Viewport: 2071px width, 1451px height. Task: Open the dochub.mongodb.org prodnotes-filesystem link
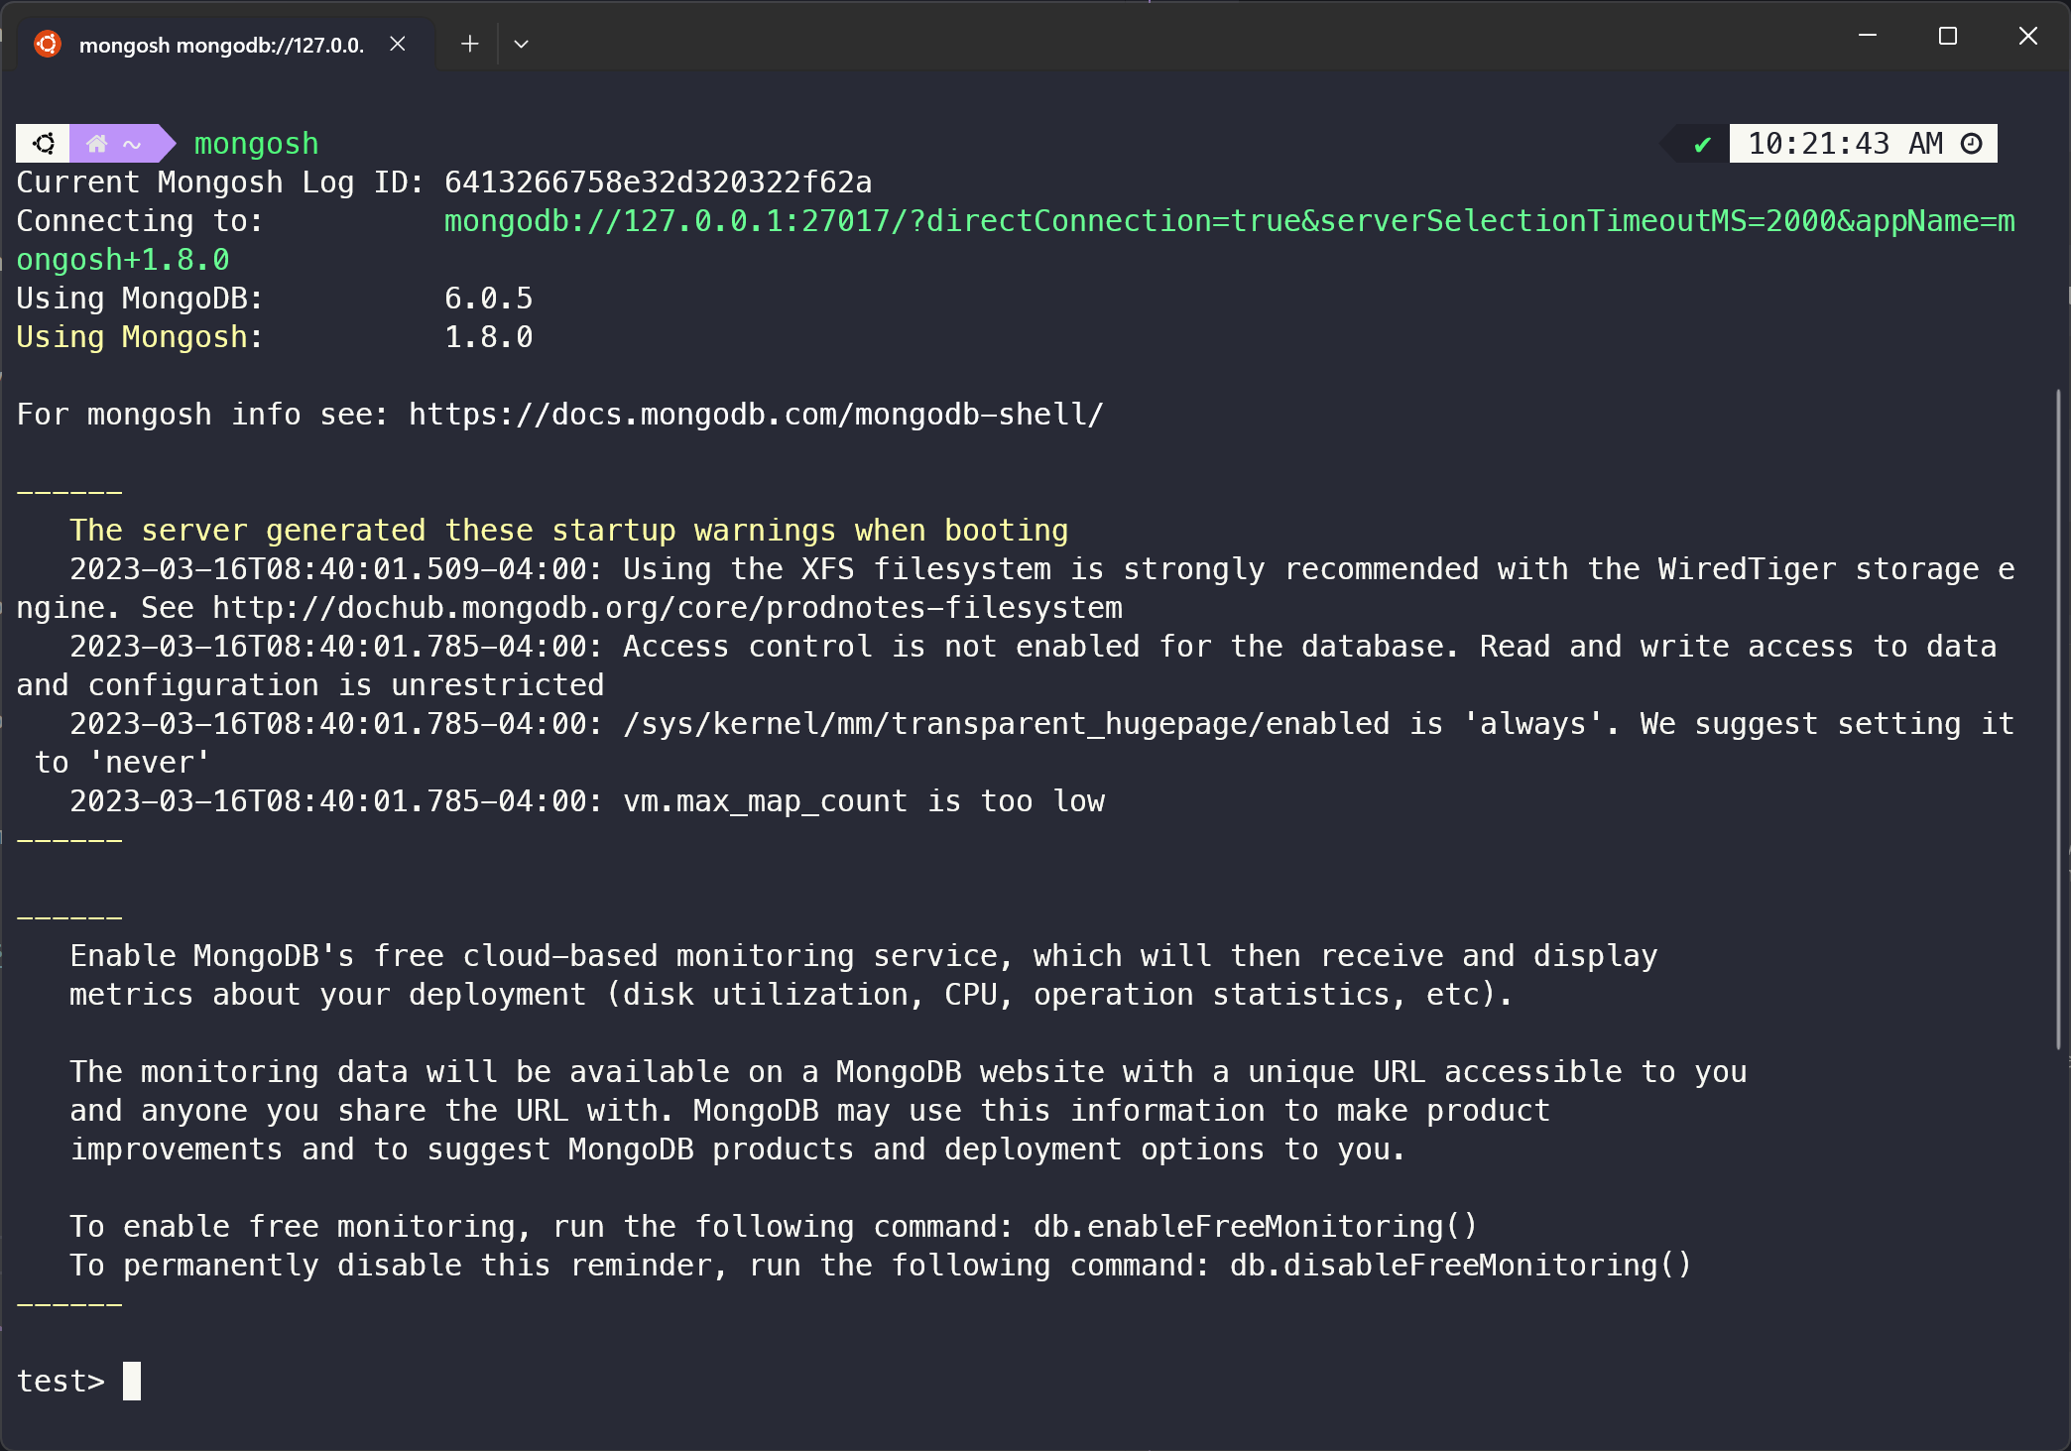(x=667, y=608)
